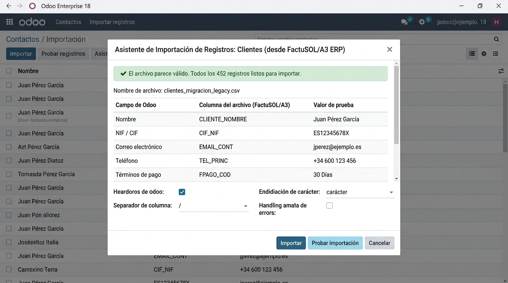Click the contacts search input field
Screen dimensions: 508x283
pyautogui.click(x=373, y=39)
